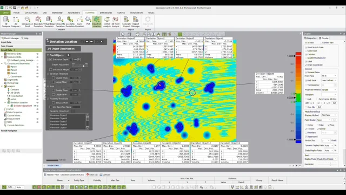The width and height of the screenshot is (346, 195).
Task: Click the search icon beside Find Objects
Action: pos(69,55)
